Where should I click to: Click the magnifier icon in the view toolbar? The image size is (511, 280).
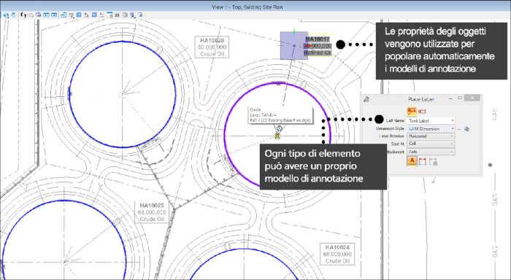coord(133,15)
